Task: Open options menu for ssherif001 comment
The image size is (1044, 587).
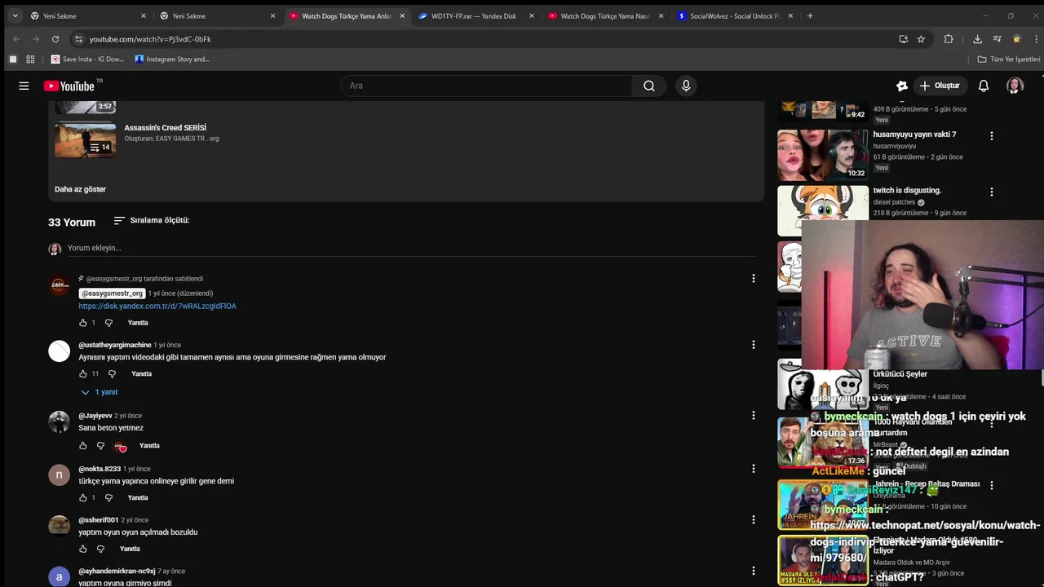Action: click(753, 520)
